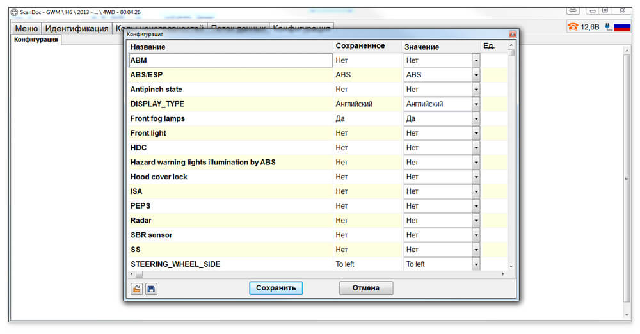The height and width of the screenshot is (334, 640).
Task: Click the dialog scroll down arrow
Action: (x=511, y=266)
